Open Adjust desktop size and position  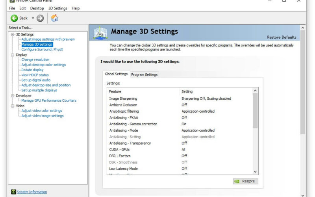46,85
